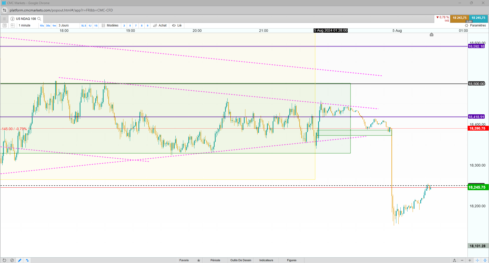Search instruments with the magnifier icon

point(39,19)
